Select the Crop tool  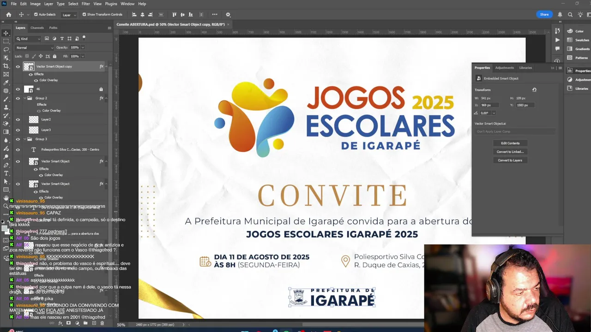(6, 66)
